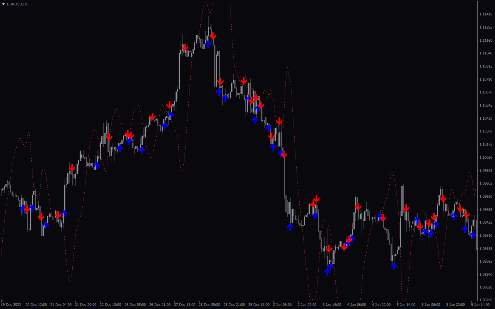Click the 1.09185 price label
Screen dimensions: 495x309
(486, 248)
